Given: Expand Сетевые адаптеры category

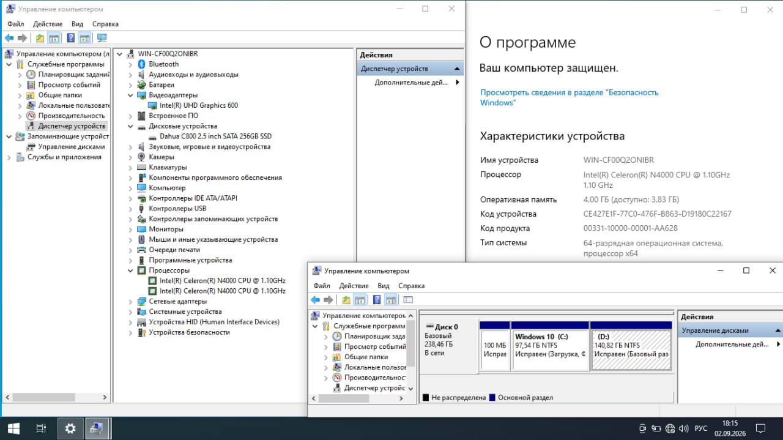Looking at the screenshot, I should [x=130, y=302].
